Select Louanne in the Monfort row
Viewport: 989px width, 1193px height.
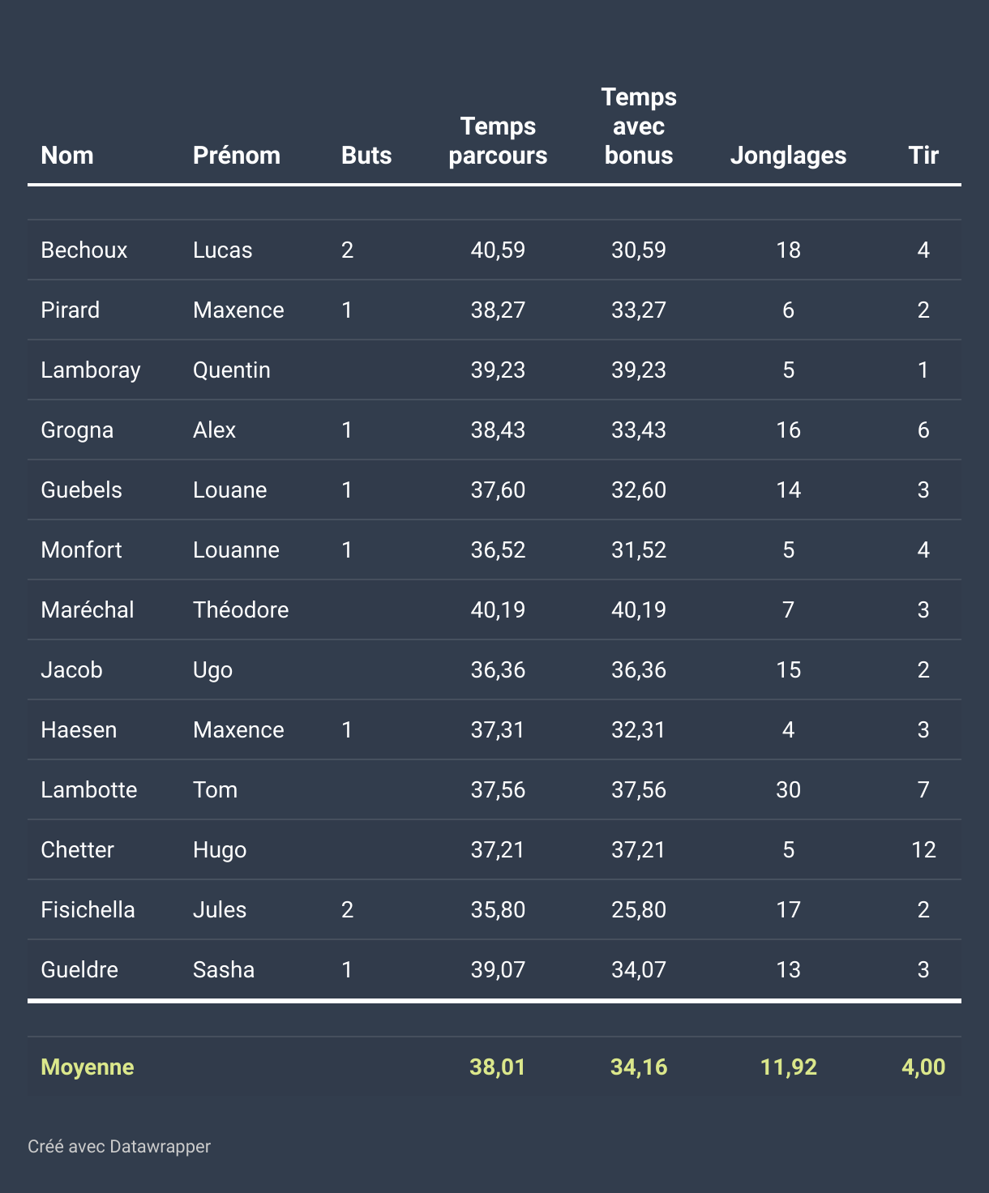click(236, 549)
